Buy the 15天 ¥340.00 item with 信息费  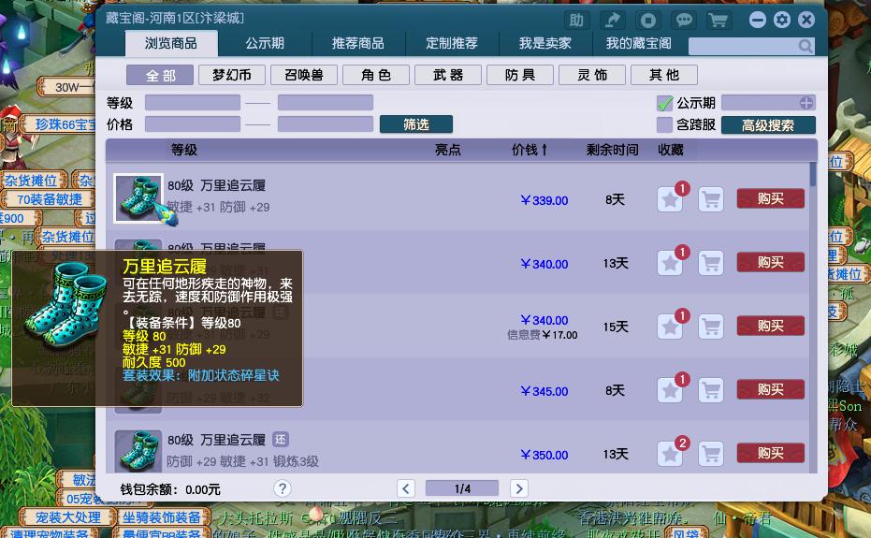click(x=771, y=327)
